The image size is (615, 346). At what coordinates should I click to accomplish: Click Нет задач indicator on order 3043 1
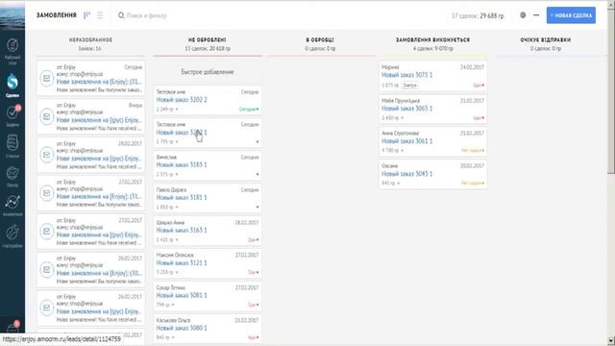473,183
